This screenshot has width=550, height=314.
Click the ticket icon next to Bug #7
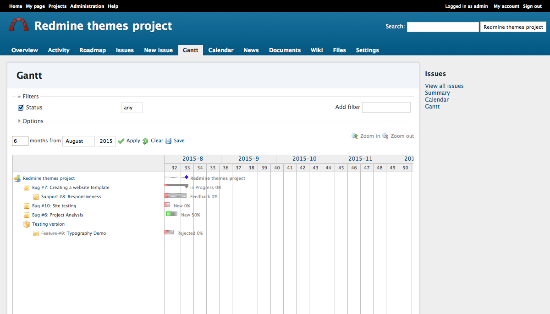[x=27, y=188]
